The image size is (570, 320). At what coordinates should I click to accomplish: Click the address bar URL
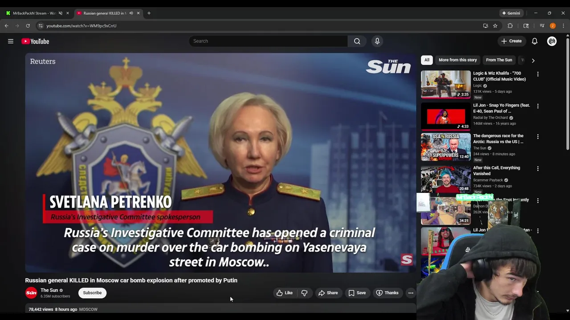pyautogui.click(x=81, y=26)
